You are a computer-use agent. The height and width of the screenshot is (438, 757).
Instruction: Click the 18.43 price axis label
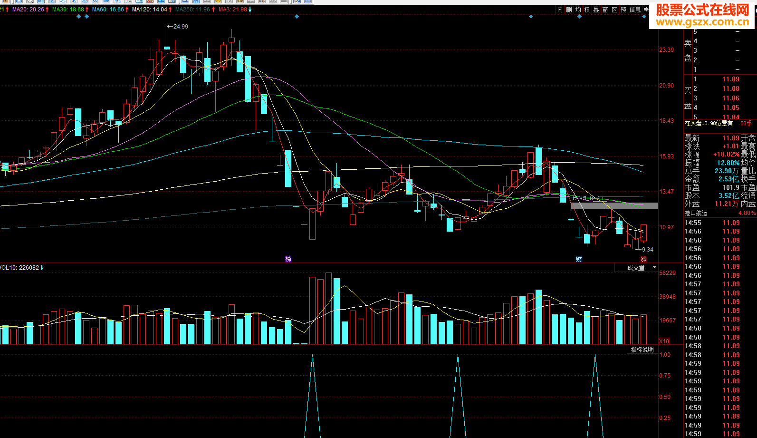pos(666,120)
